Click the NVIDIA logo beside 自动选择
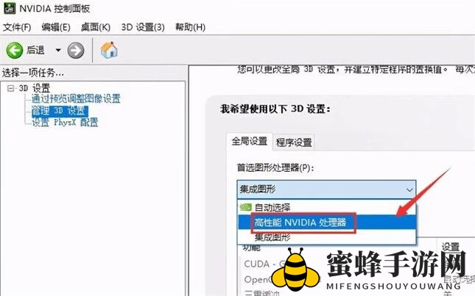475x296 pixels. [x=246, y=207]
